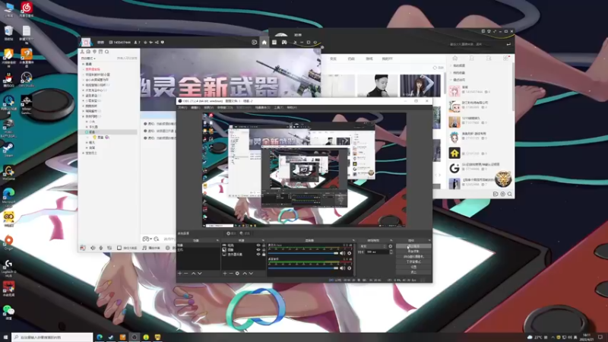Click Windows taskbar search box
Screen dimensions: 608x342
coord(52,337)
